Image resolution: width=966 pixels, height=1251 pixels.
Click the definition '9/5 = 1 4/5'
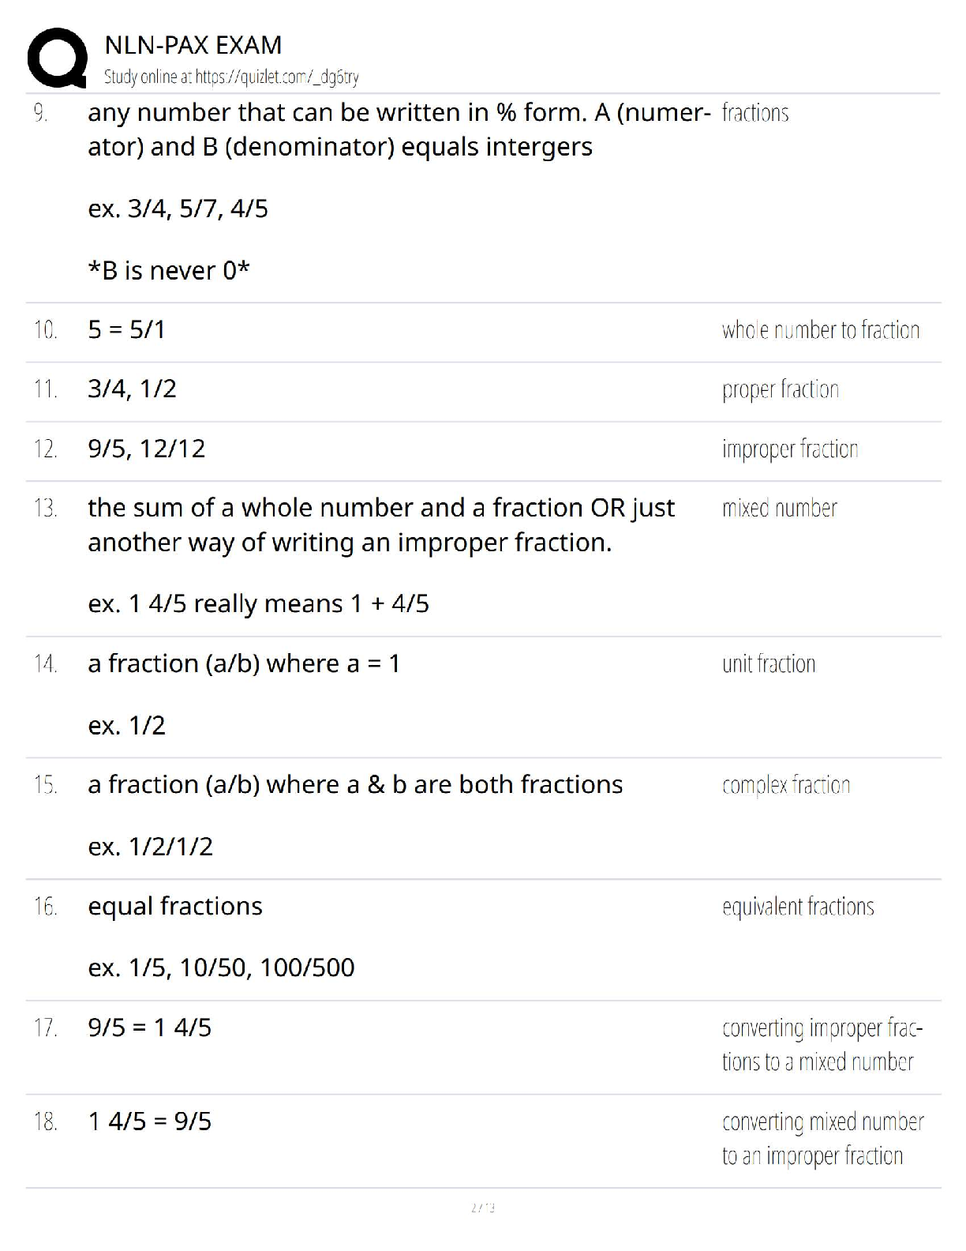click(x=150, y=1027)
